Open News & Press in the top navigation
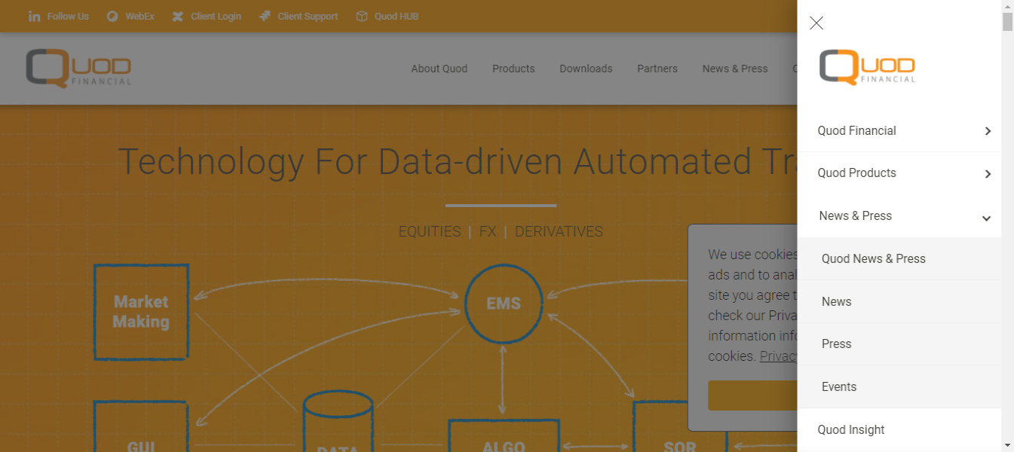 tap(734, 69)
